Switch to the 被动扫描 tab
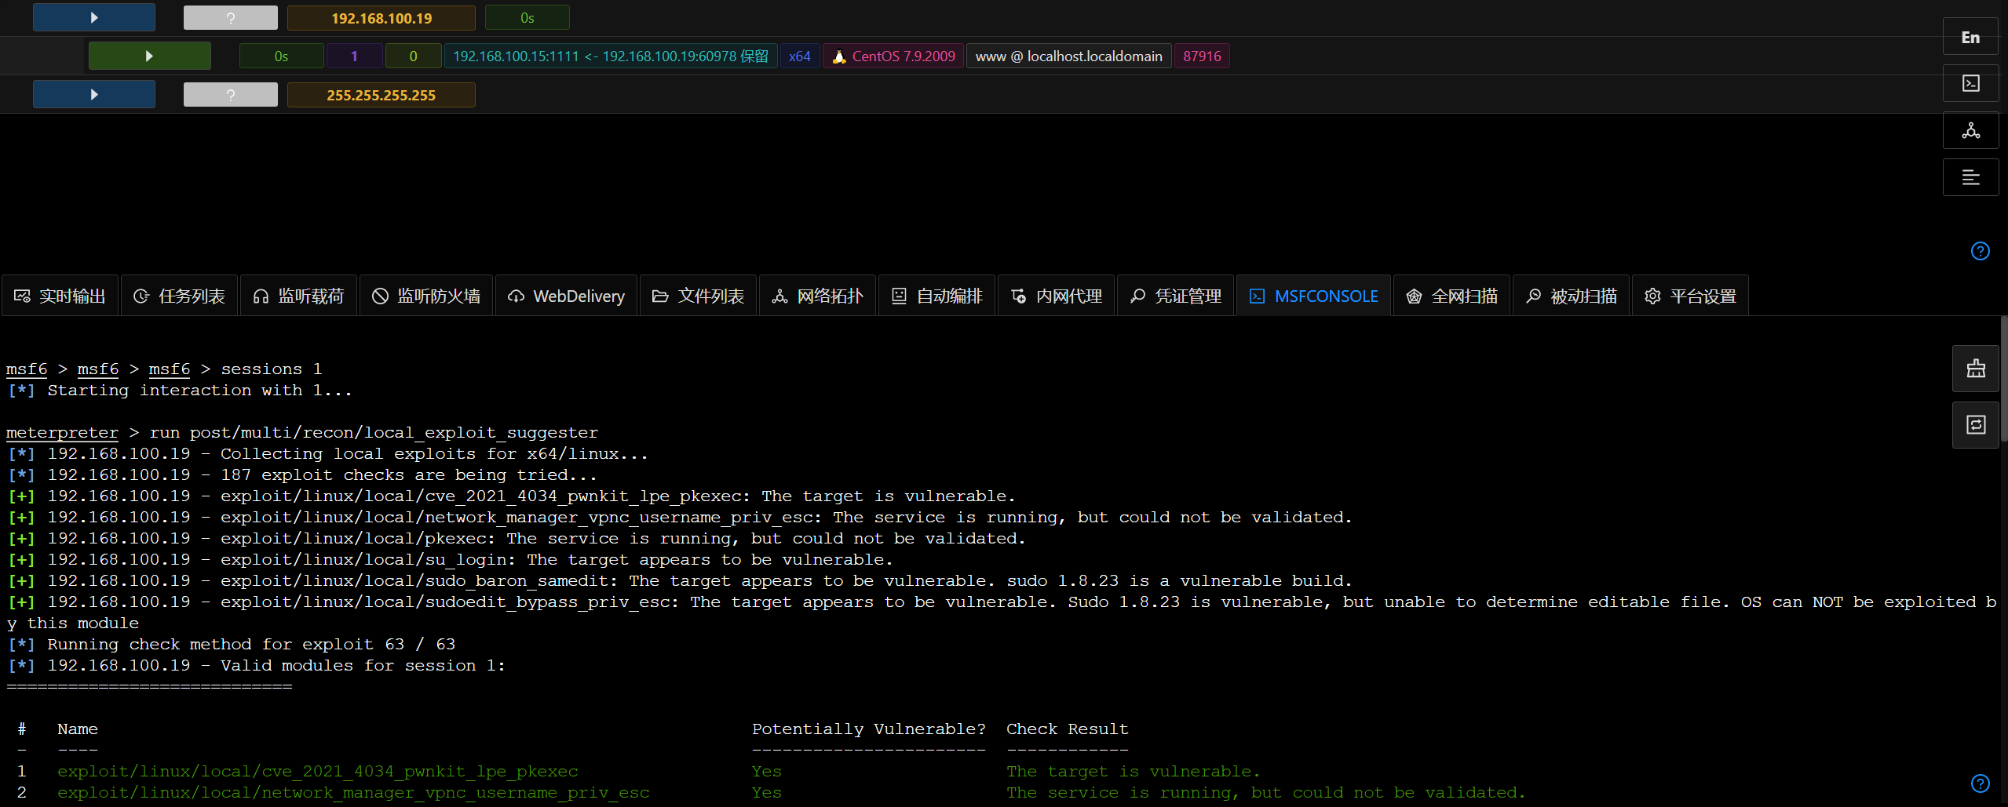 point(1571,296)
